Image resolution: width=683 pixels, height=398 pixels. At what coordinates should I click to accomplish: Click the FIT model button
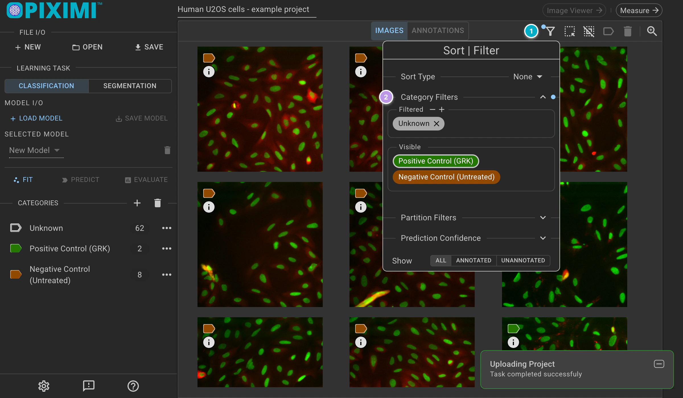click(23, 180)
